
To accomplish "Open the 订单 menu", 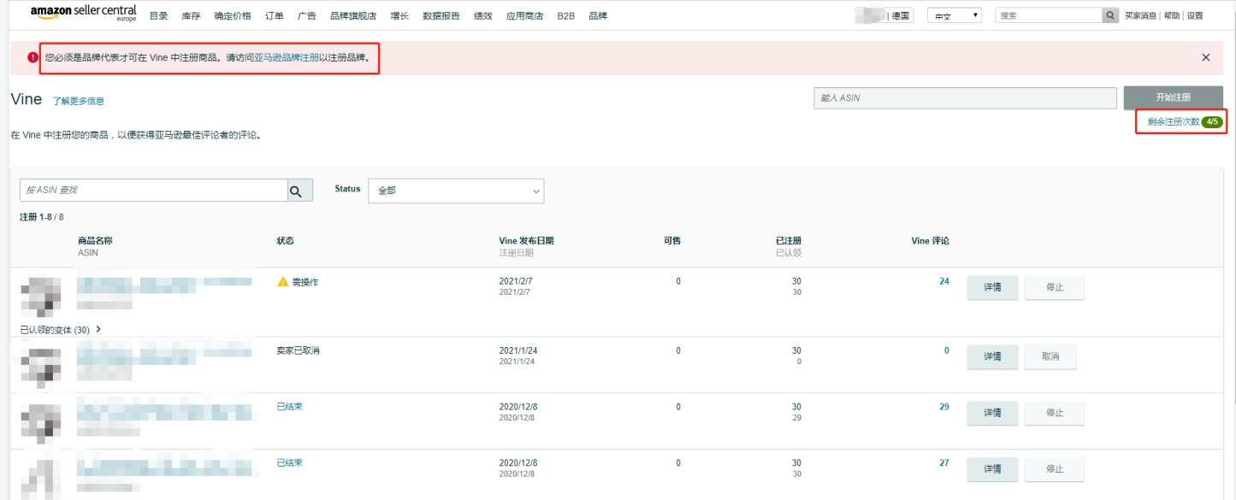I will click(x=275, y=15).
